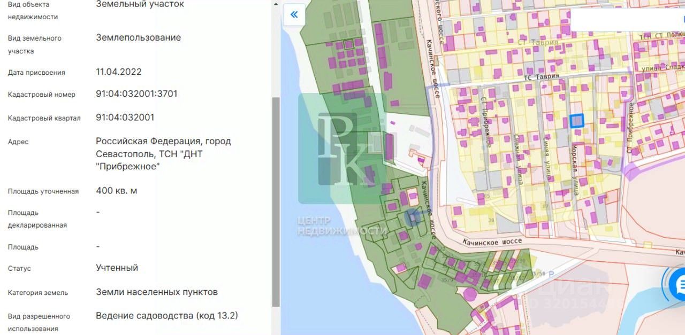Collapse the info panel with the double-chevron button
This screenshot has width=685, height=335.
[x=294, y=14]
